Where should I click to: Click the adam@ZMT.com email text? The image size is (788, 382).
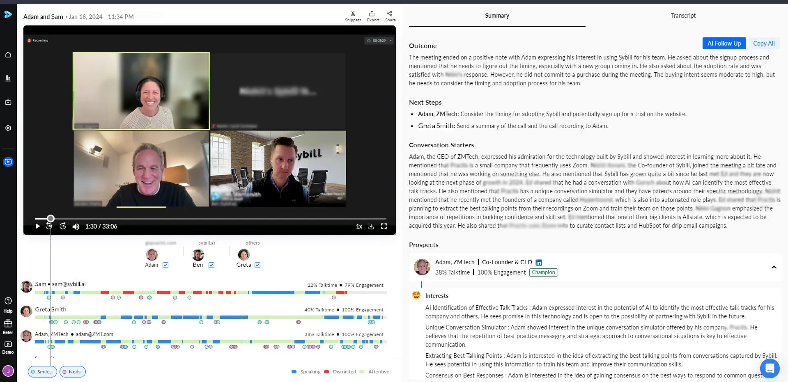pos(94,334)
